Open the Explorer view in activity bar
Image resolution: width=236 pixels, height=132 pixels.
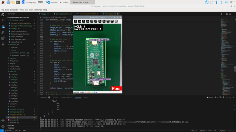3,15
